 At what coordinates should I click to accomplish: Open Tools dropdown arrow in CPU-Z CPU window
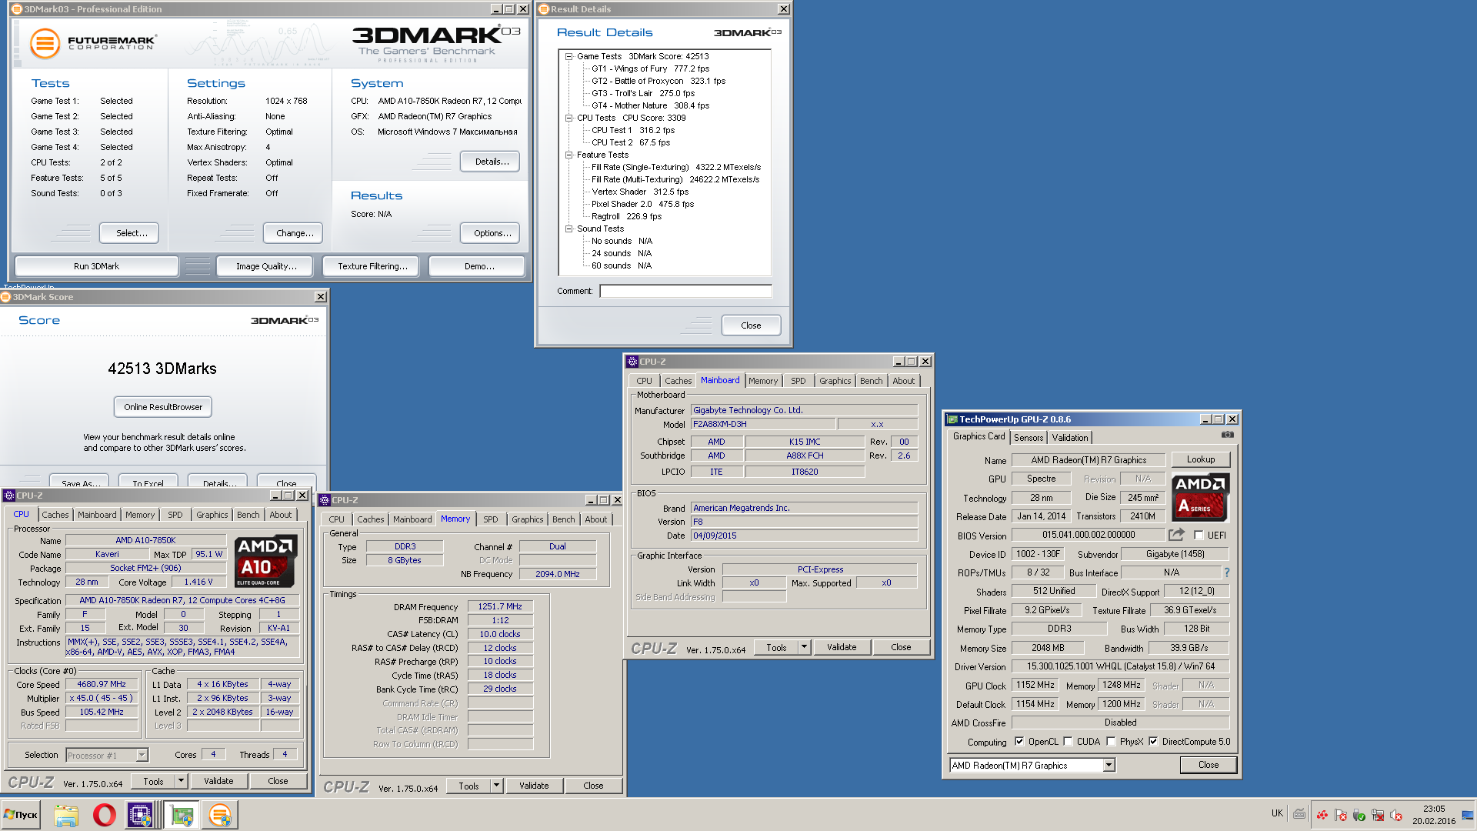coord(181,781)
